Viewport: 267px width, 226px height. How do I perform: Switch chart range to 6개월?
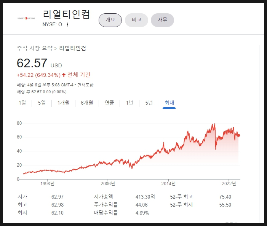(x=87, y=103)
